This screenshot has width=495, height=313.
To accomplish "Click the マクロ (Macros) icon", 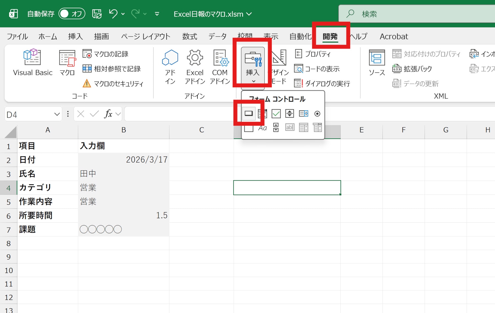I will pos(67,63).
